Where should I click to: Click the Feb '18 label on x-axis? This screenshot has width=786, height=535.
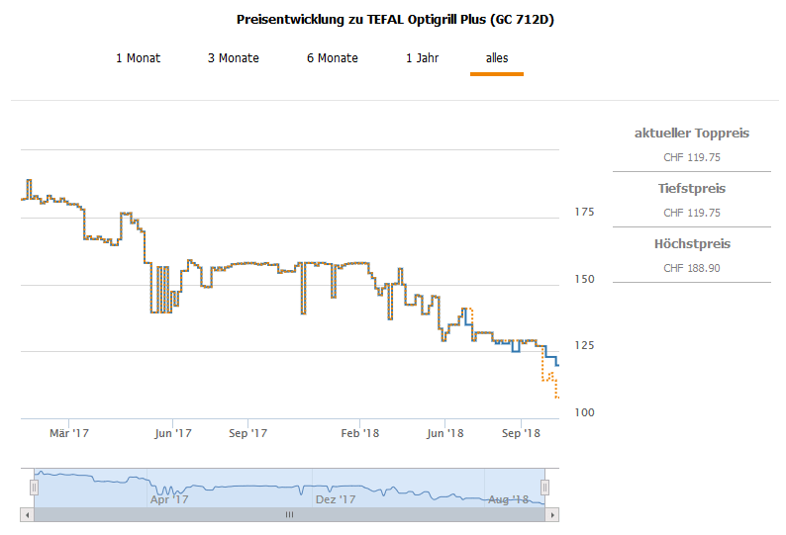pos(359,433)
